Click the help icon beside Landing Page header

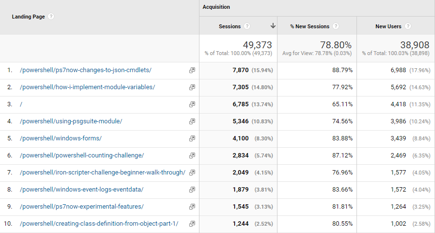point(51,17)
